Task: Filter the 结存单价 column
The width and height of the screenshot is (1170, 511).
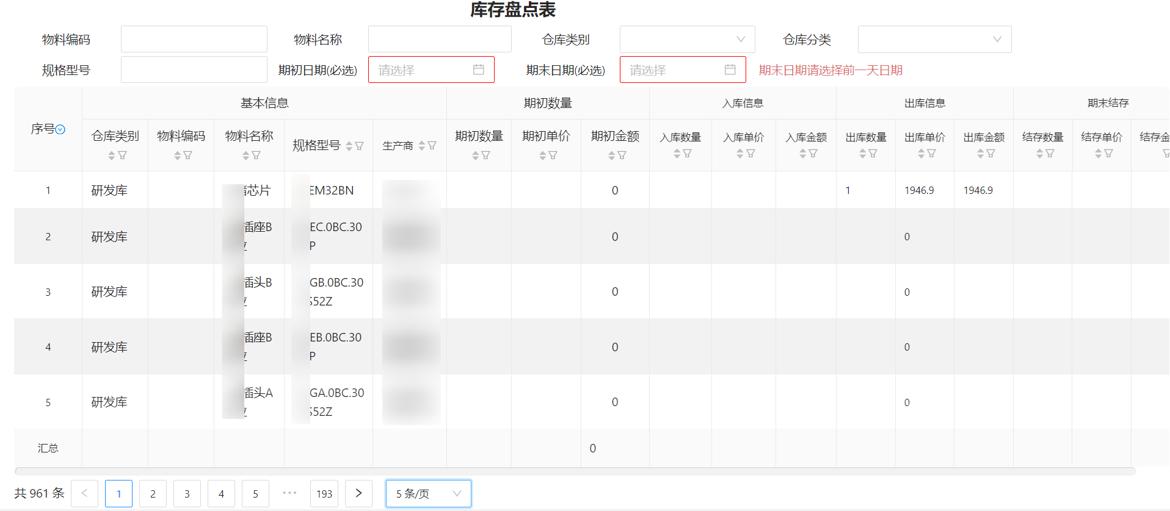Action: [x=1108, y=154]
